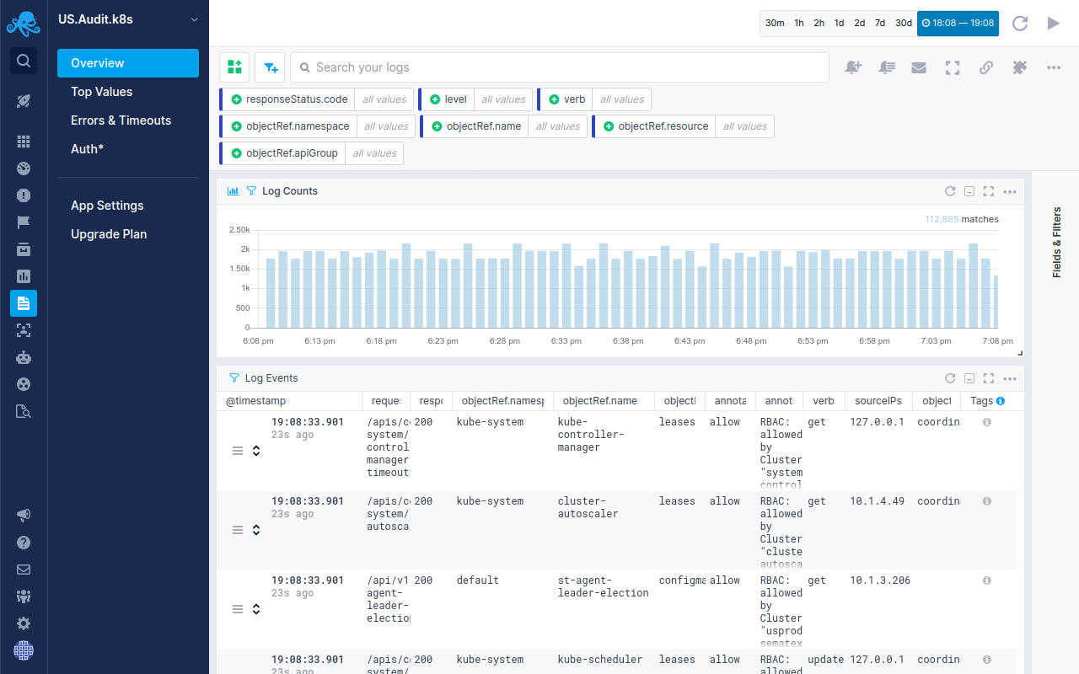This screenshot has height=674, width=1079.
Task: Expand the Log Counts panel to fullscreen
Action: [989, 191]
